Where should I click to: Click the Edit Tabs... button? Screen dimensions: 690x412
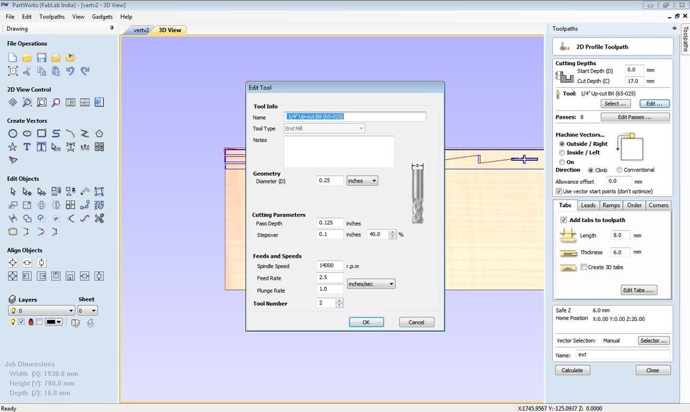point(639,290)
